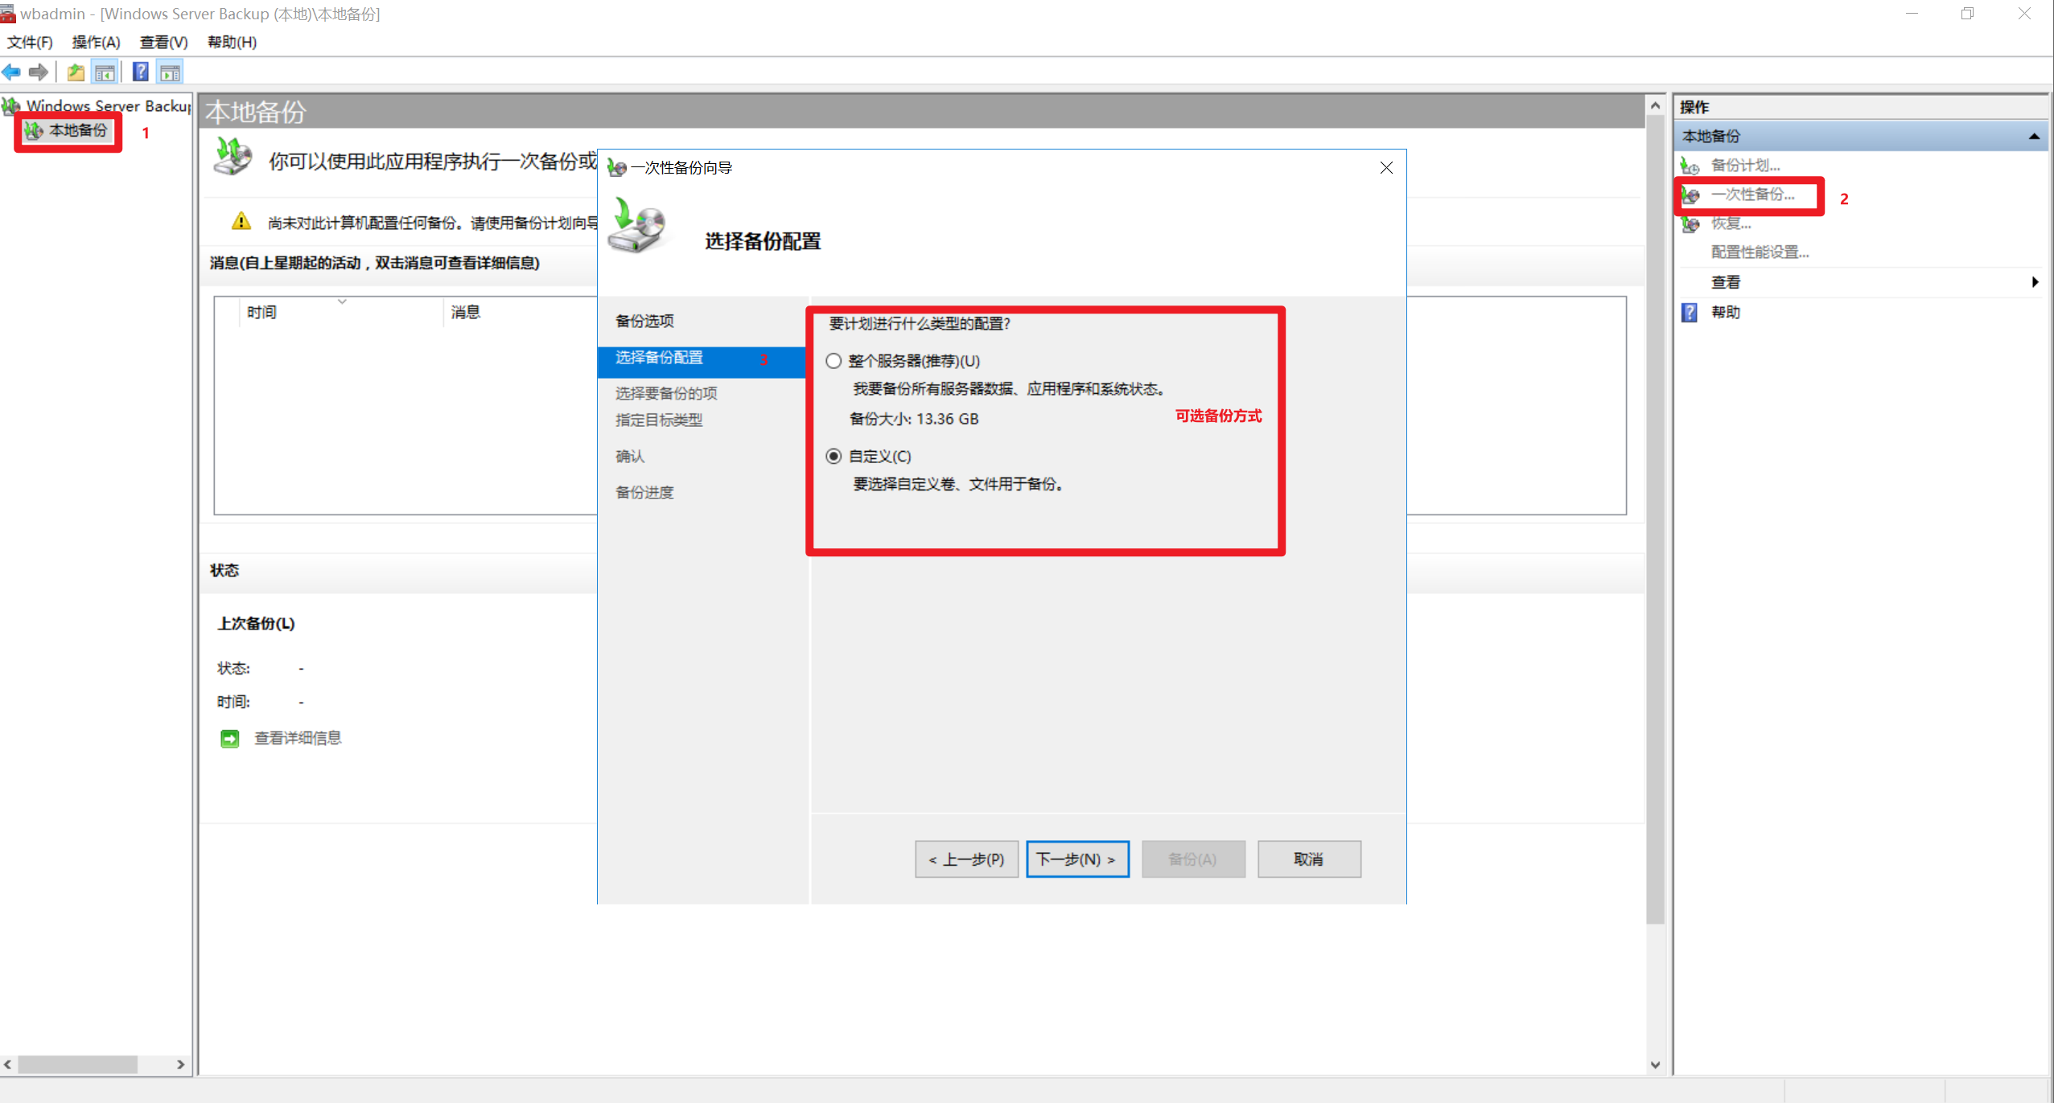Click the forward arrow toolbar icon
Image resolution: width=2054 pixels, height=1103 pixels.
[38, 72]
